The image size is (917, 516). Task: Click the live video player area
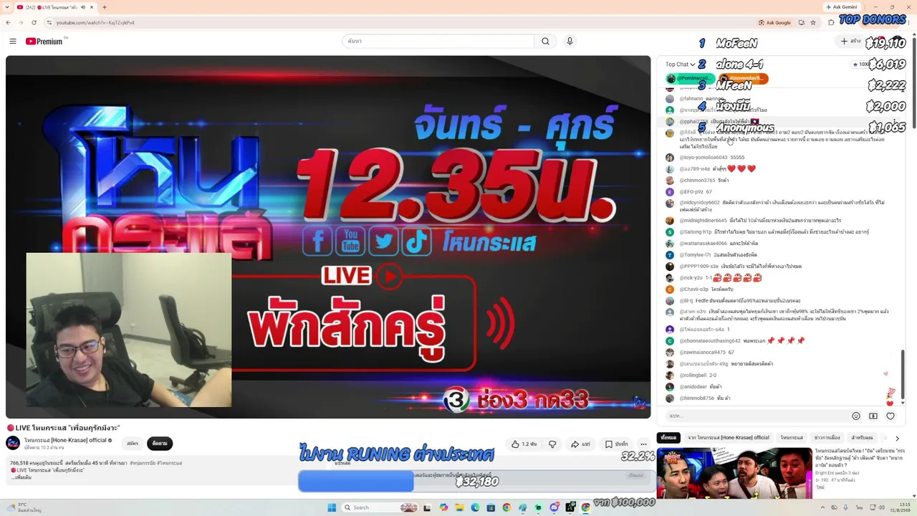[x=328, y=237]
